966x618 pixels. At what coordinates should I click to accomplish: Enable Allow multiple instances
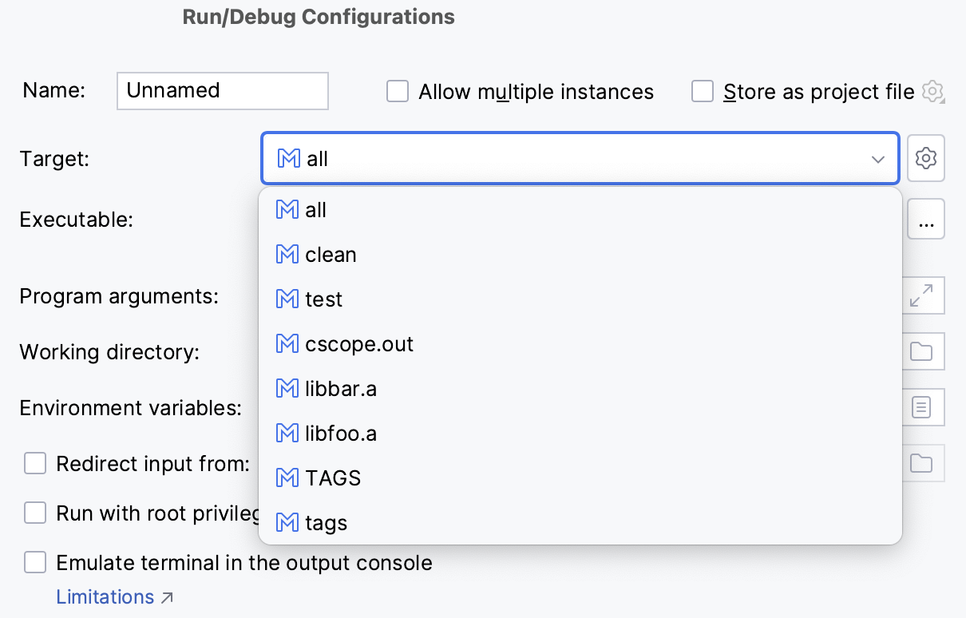[x=398, y=91]
